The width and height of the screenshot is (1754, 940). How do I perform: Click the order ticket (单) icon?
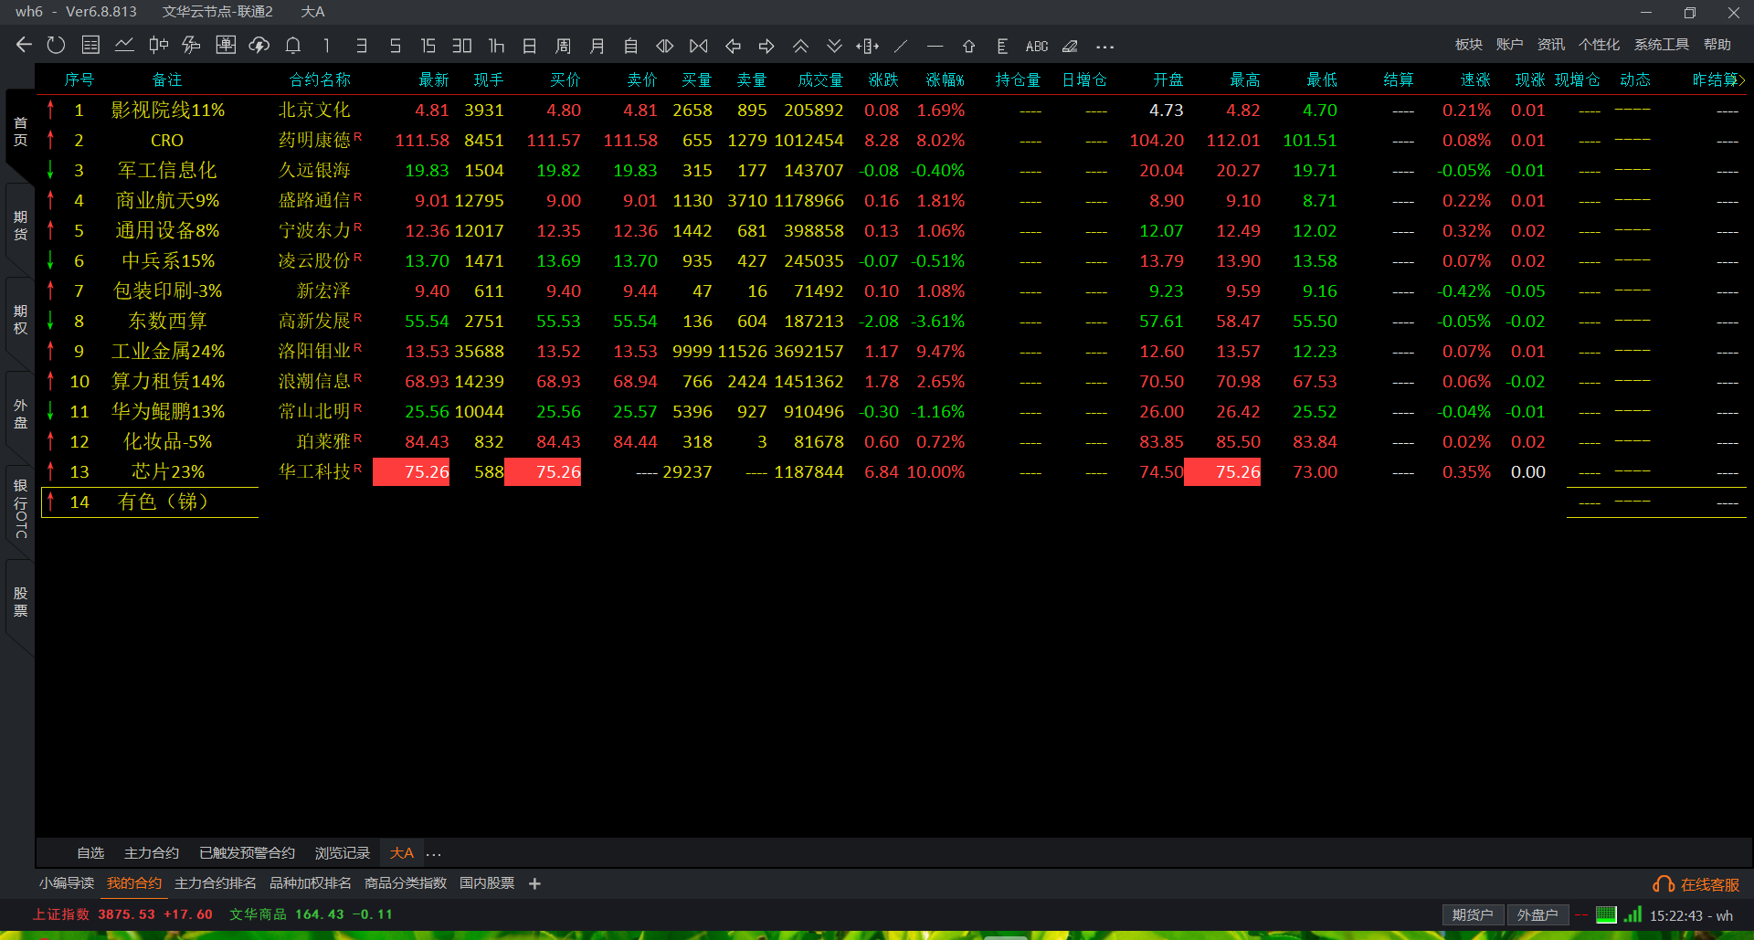(226, 45)
